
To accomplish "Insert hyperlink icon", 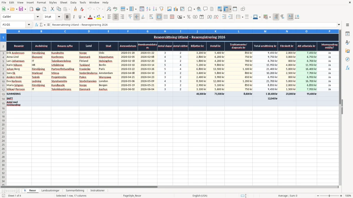I will (199, 9).
